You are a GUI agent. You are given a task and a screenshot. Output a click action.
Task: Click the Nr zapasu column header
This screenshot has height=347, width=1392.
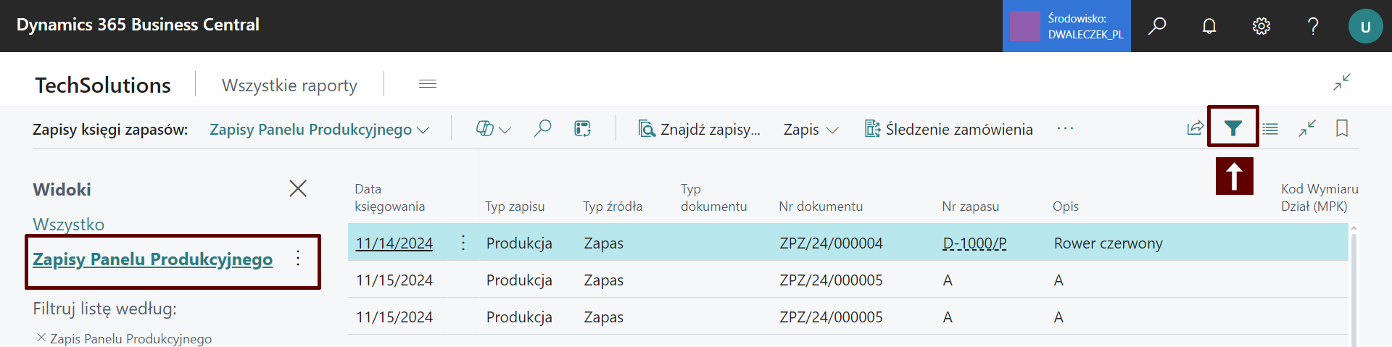click(970, 206)
